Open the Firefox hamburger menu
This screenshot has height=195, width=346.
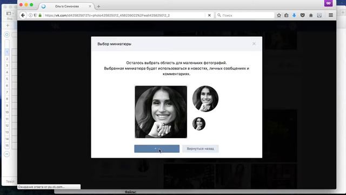click(330, 15)
